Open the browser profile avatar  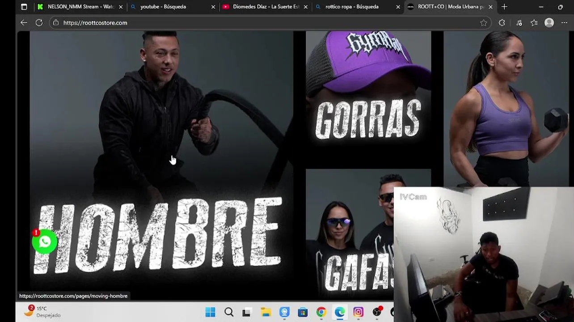549,23
